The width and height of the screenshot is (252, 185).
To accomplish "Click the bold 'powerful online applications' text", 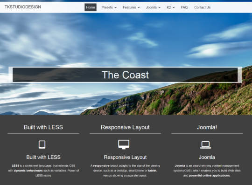I will coord(209,176).
